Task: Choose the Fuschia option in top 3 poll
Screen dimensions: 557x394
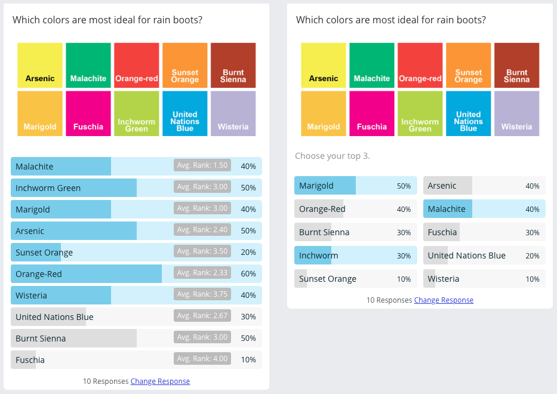Action: click(x=484, y=232)
